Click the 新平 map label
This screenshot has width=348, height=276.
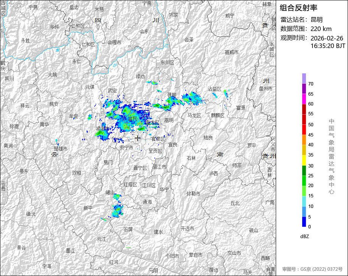88,208
